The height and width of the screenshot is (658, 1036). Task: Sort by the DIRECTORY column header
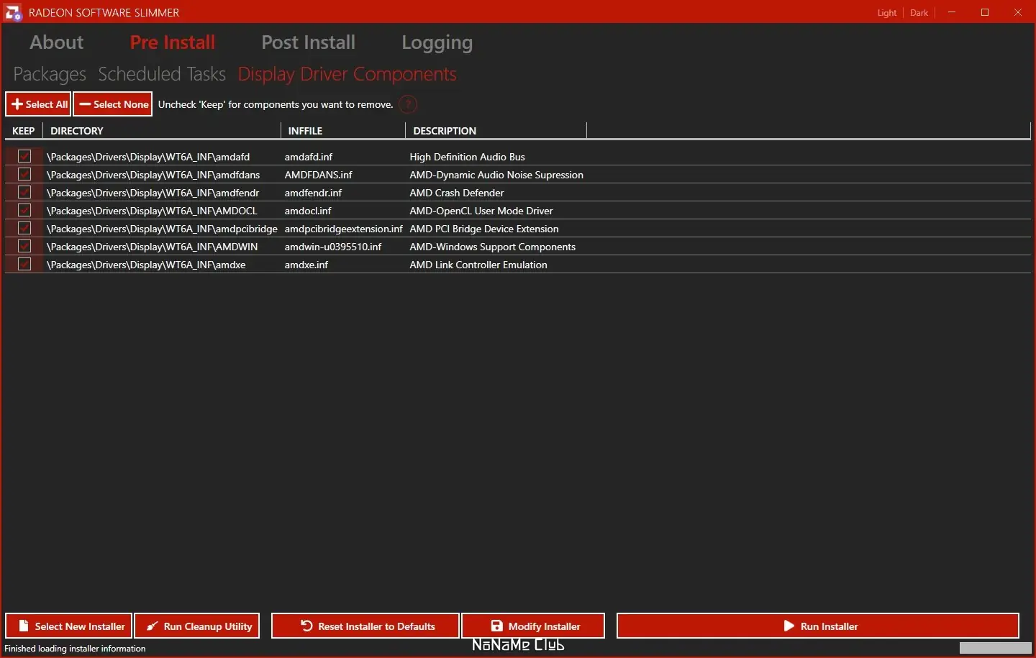pos(162,131)
